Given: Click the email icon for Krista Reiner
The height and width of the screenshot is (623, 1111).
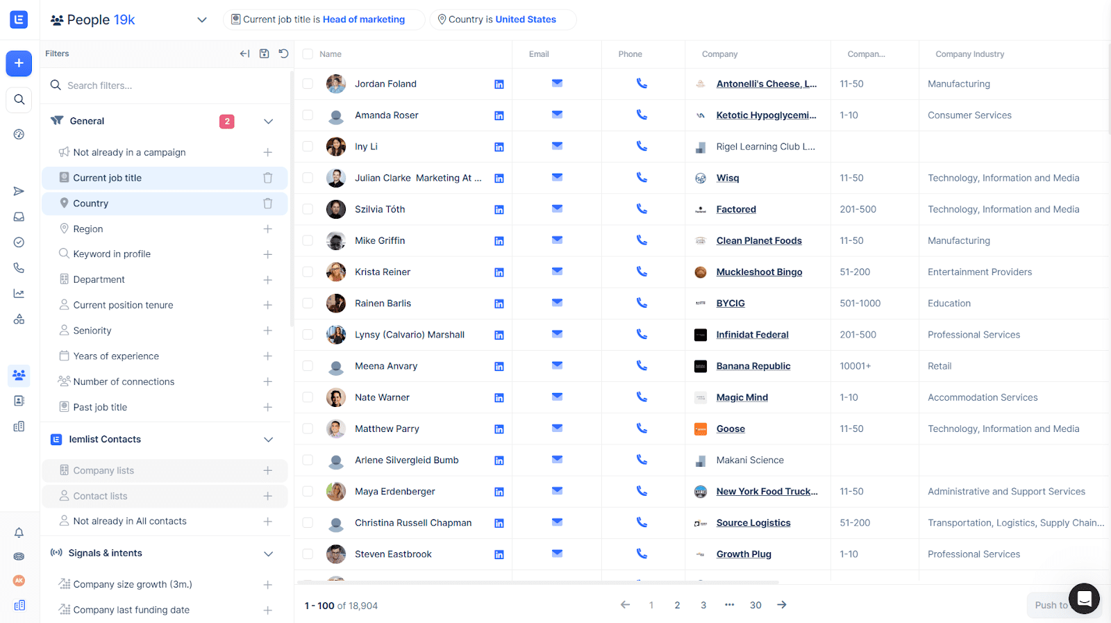Looking at the screenshot, I should tap(557, 272).
